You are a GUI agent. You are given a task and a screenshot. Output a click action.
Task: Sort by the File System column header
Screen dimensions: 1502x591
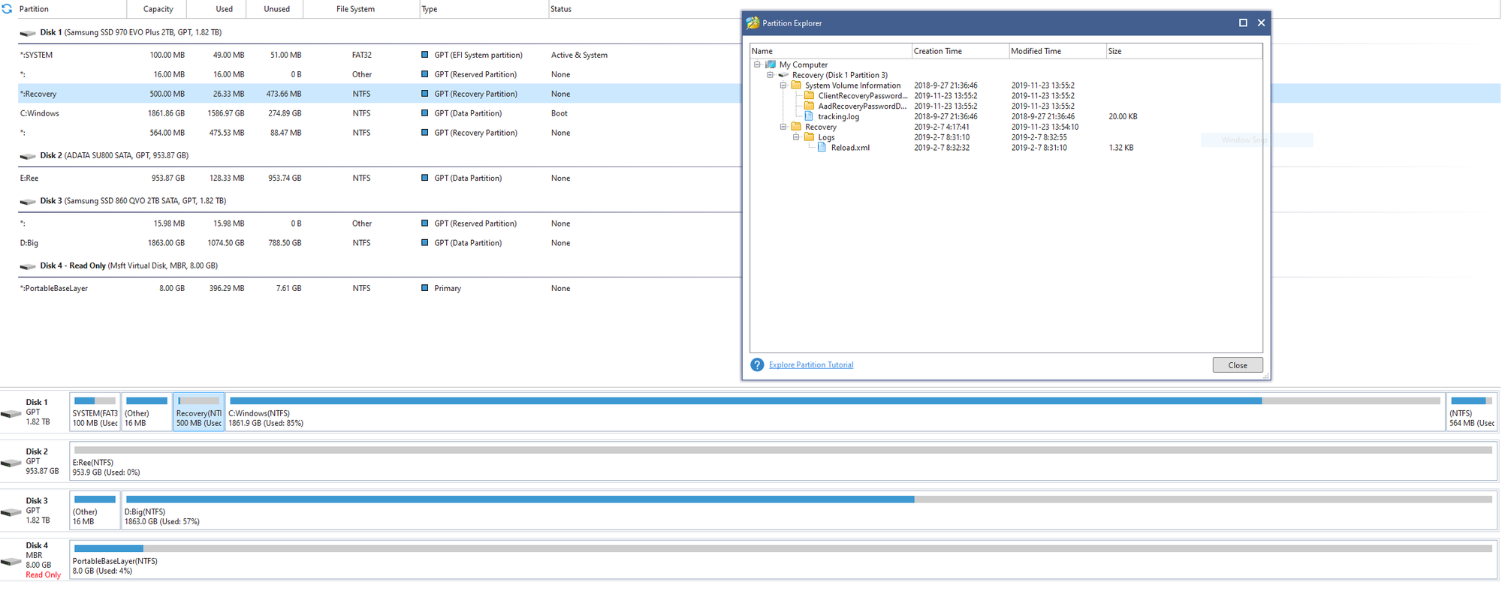coord(362,9)
